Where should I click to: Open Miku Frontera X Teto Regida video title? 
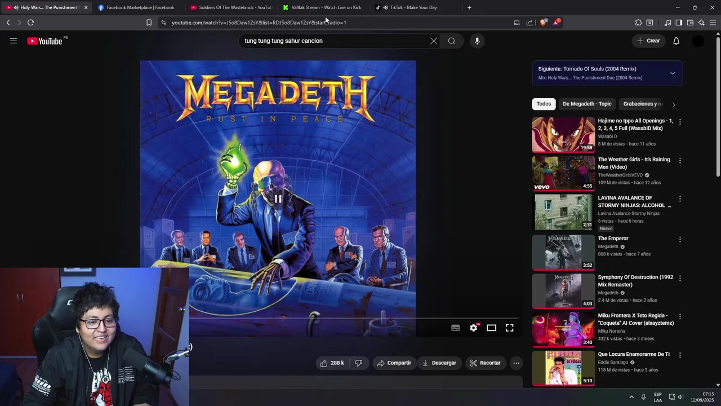click(x=636, y=319)
